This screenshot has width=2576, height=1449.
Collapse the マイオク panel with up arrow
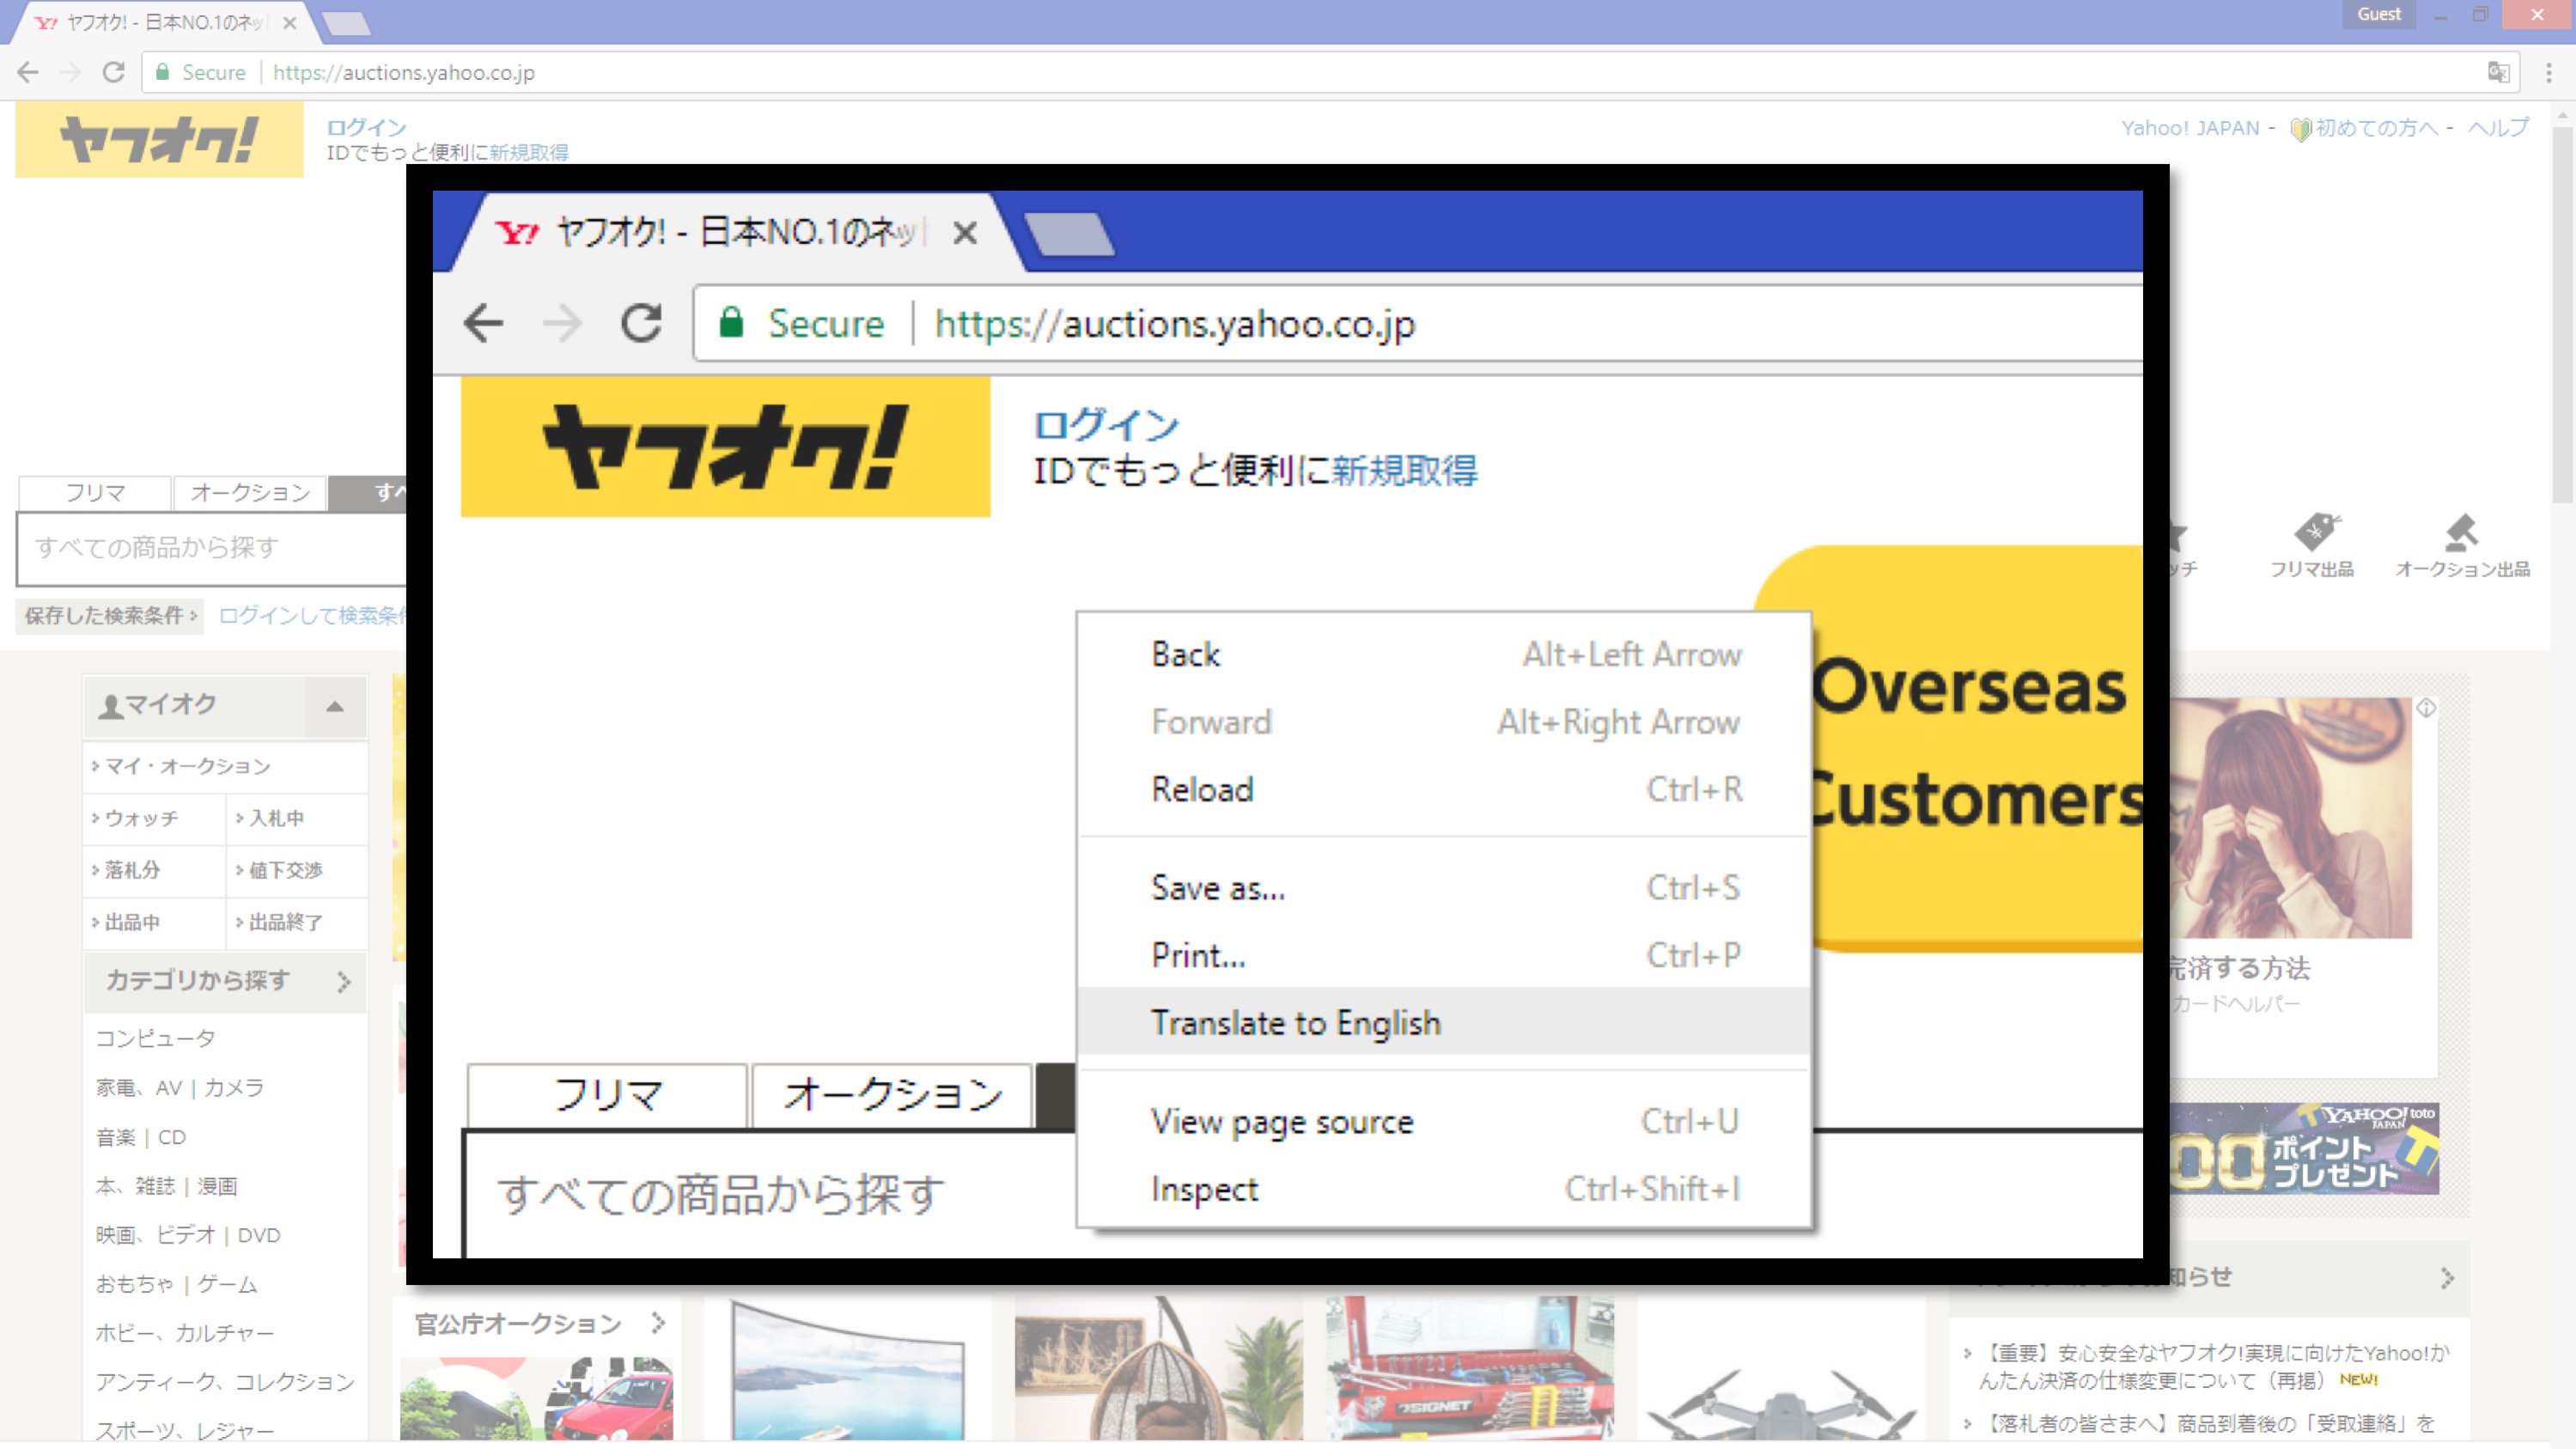pos(335,707)
